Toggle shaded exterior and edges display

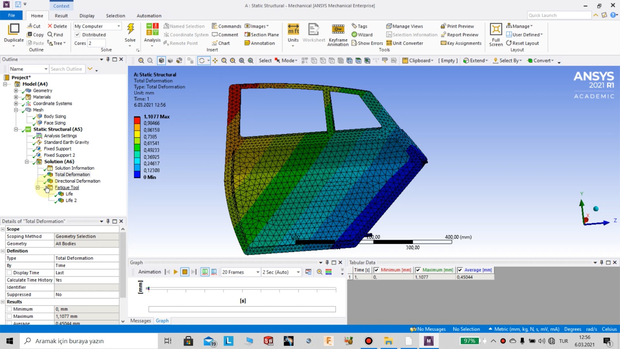162,60
